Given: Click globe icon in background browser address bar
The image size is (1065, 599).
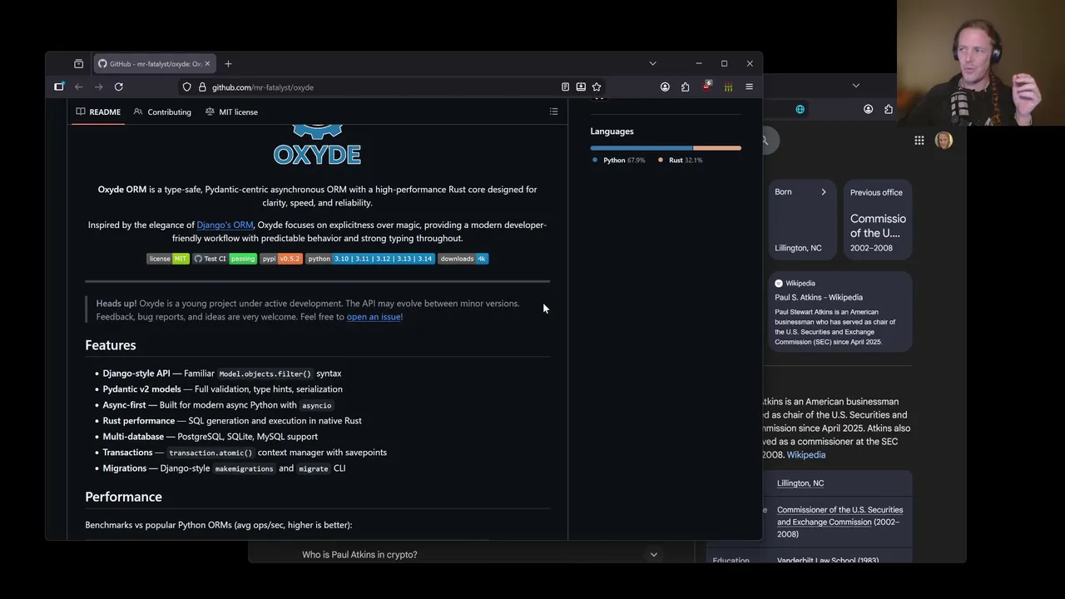Looking at the screenshot, I should tap(800, 109).
